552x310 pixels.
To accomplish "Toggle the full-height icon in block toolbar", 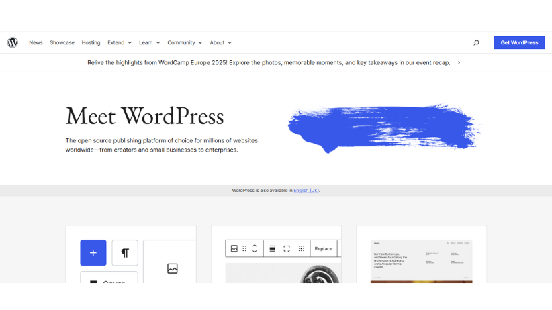I will pyautogui.click(x=287, y=248).
